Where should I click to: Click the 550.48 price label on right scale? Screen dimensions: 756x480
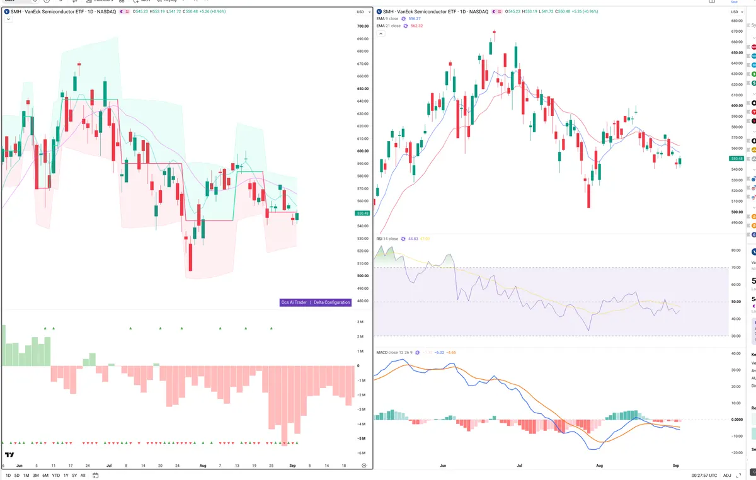735,159
